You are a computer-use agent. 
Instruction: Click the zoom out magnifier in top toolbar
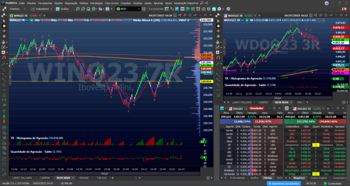pyautogui.click(x=83, y=9)
